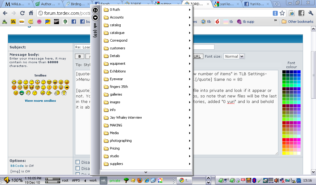This screenshot has height=185, width=316.
Task: Tick the first Disable checkbox under Options
Action: 78,162
